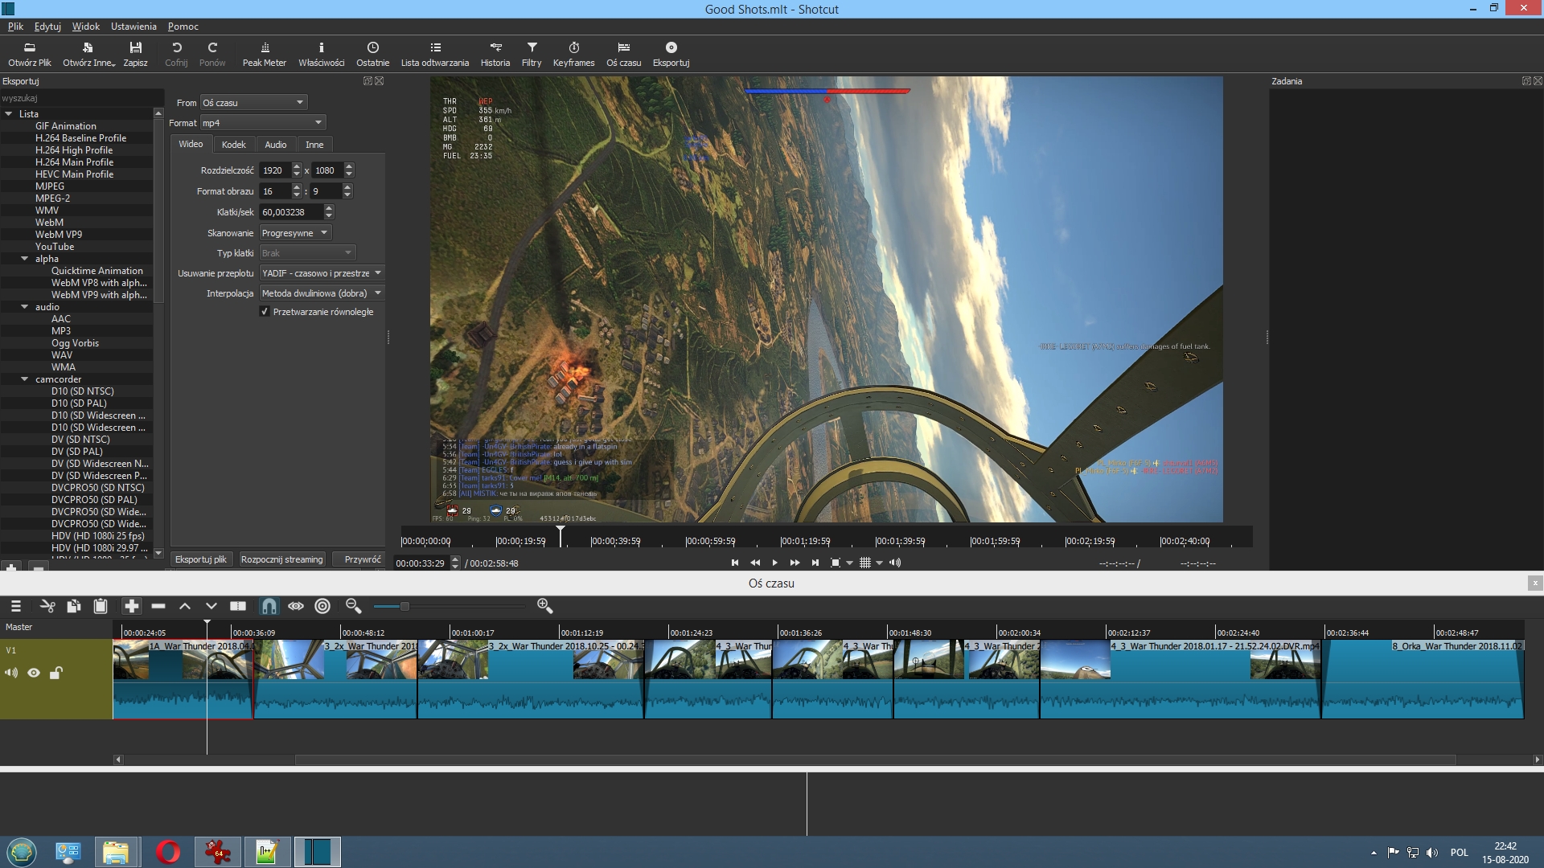1544x868 pixels.
Task: Open the Keyframes panel
Action: pyautogui.click(x=573, y=54)
